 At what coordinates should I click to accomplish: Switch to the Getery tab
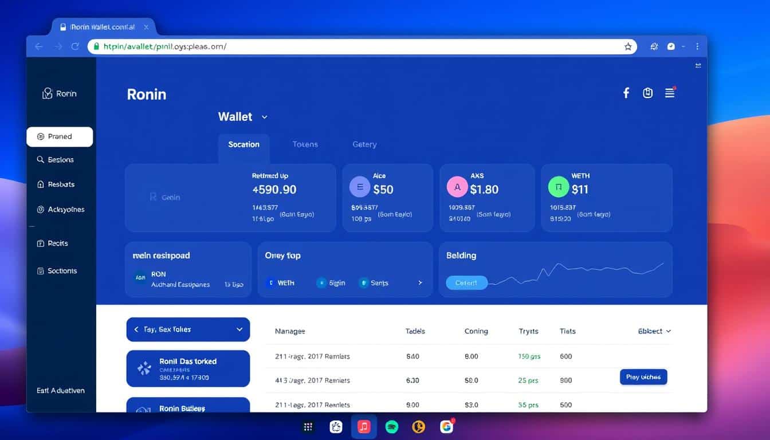(x=364, y=144)
